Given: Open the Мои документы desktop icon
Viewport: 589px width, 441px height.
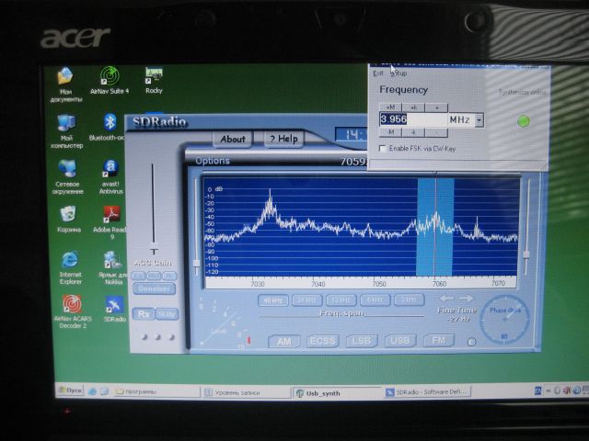Looking at the screenshot, I should coord(65,85).
